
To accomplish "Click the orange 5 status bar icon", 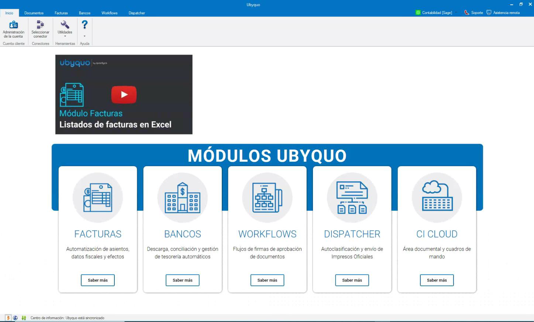I will click(x=8, y=318).
